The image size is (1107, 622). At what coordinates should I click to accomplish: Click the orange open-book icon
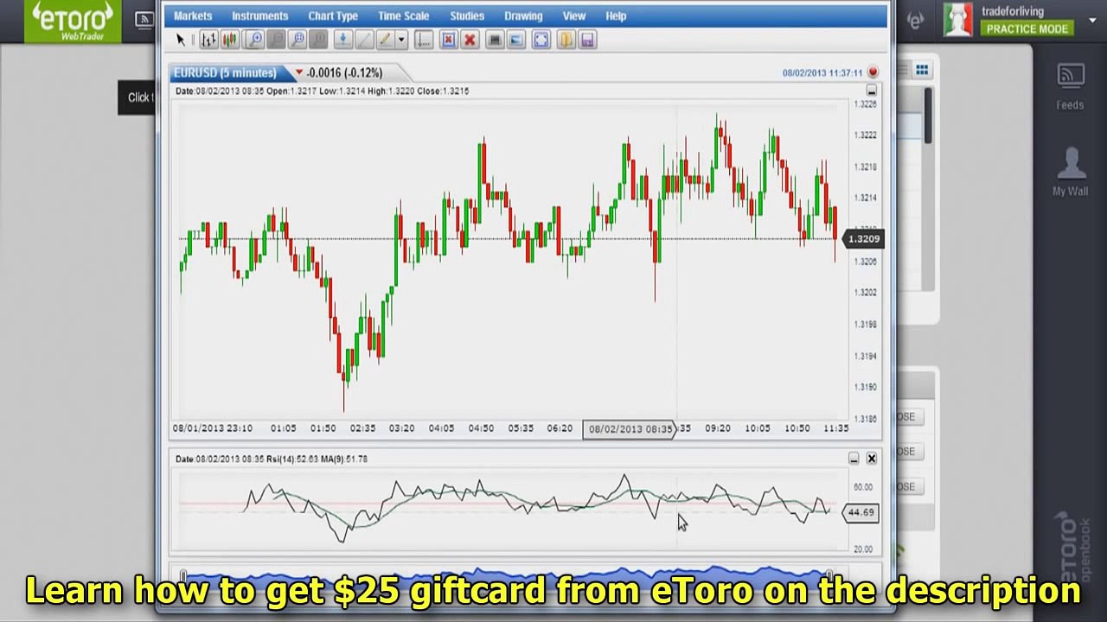coord(566,40)
